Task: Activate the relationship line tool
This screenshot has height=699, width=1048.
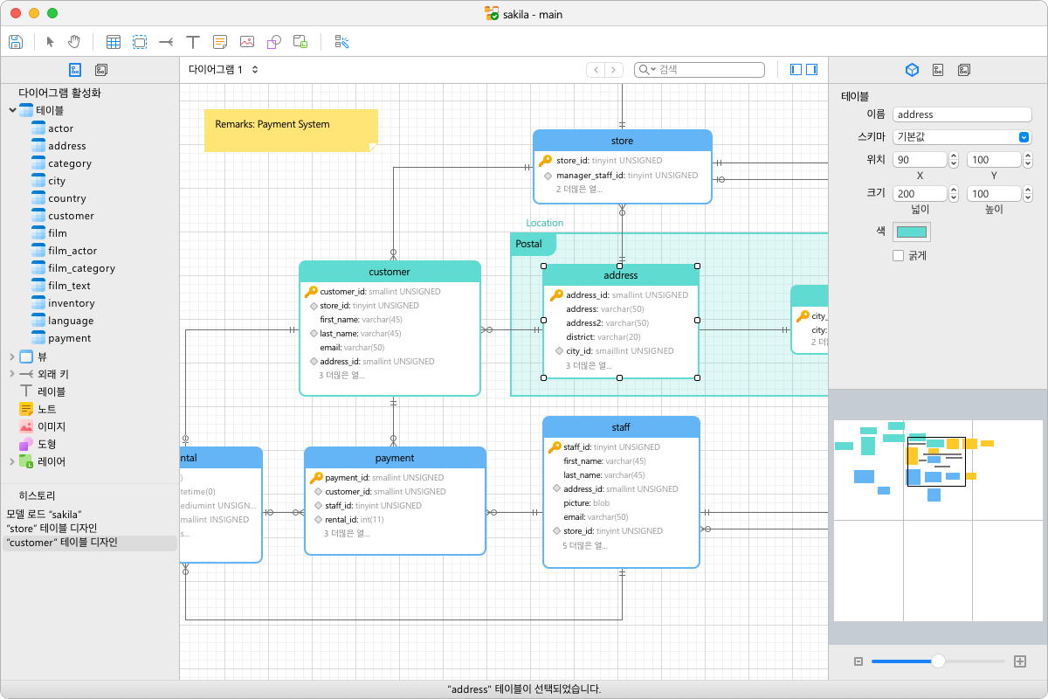Action: coord(166,41)
